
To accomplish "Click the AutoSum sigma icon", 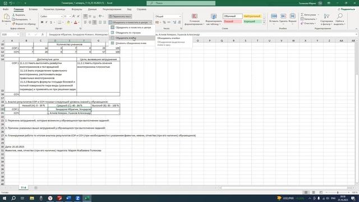I will 302,15.
